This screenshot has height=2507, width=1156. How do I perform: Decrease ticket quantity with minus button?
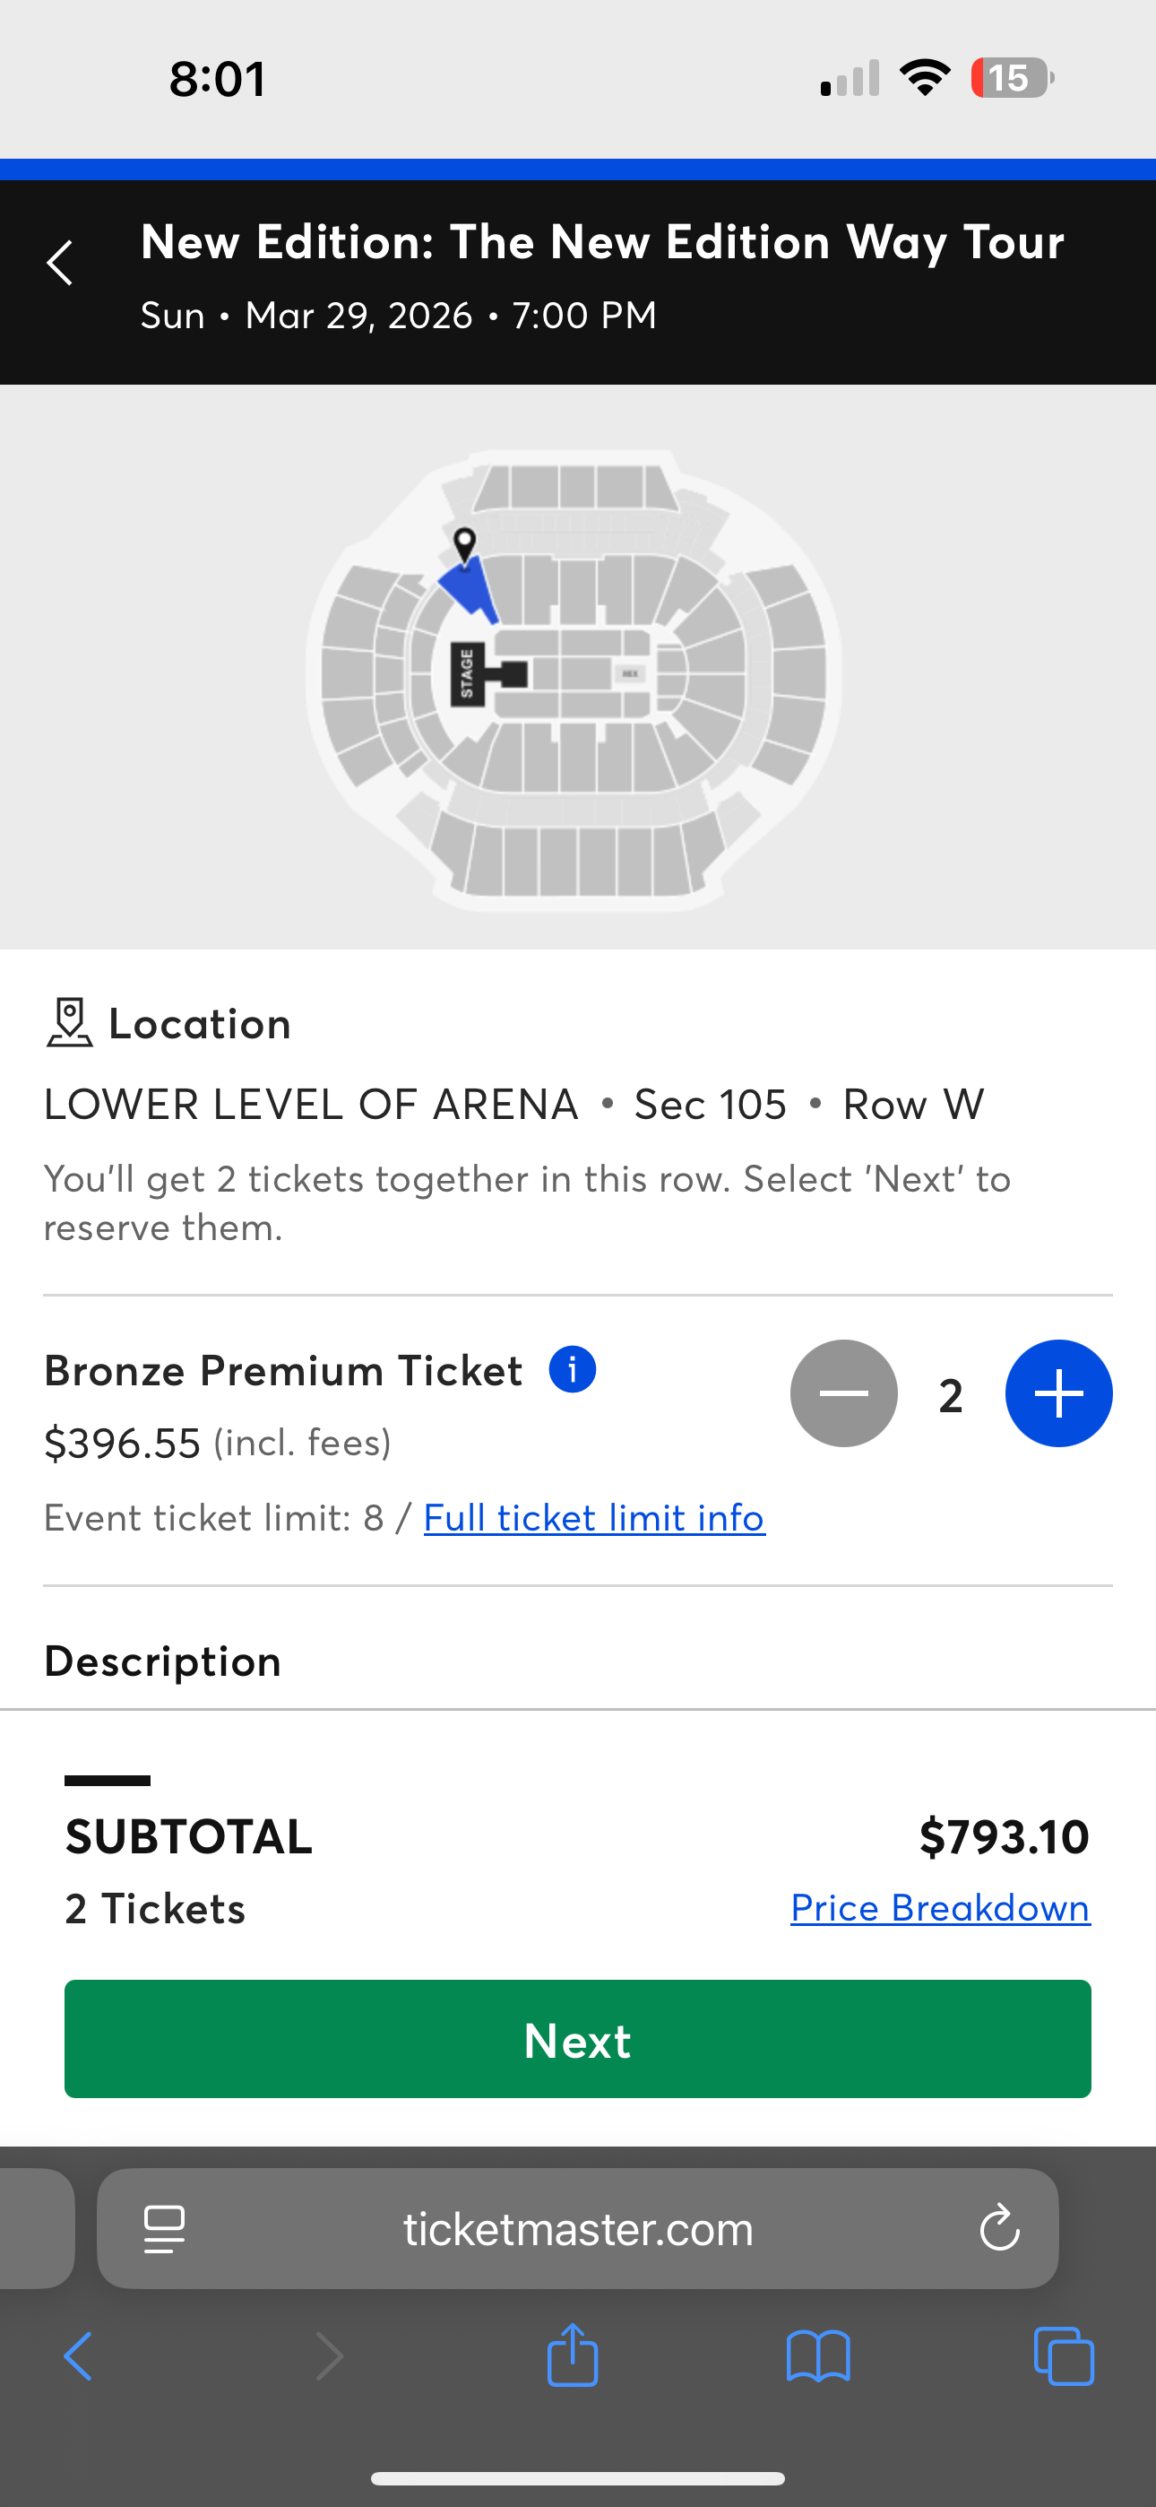tap(843, 1393)
